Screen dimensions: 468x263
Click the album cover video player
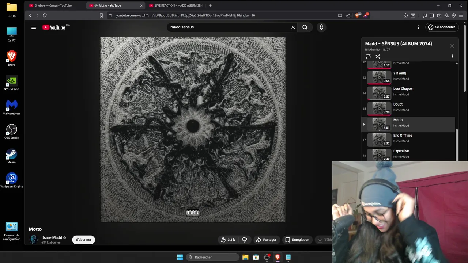click(x=193, y=129)
